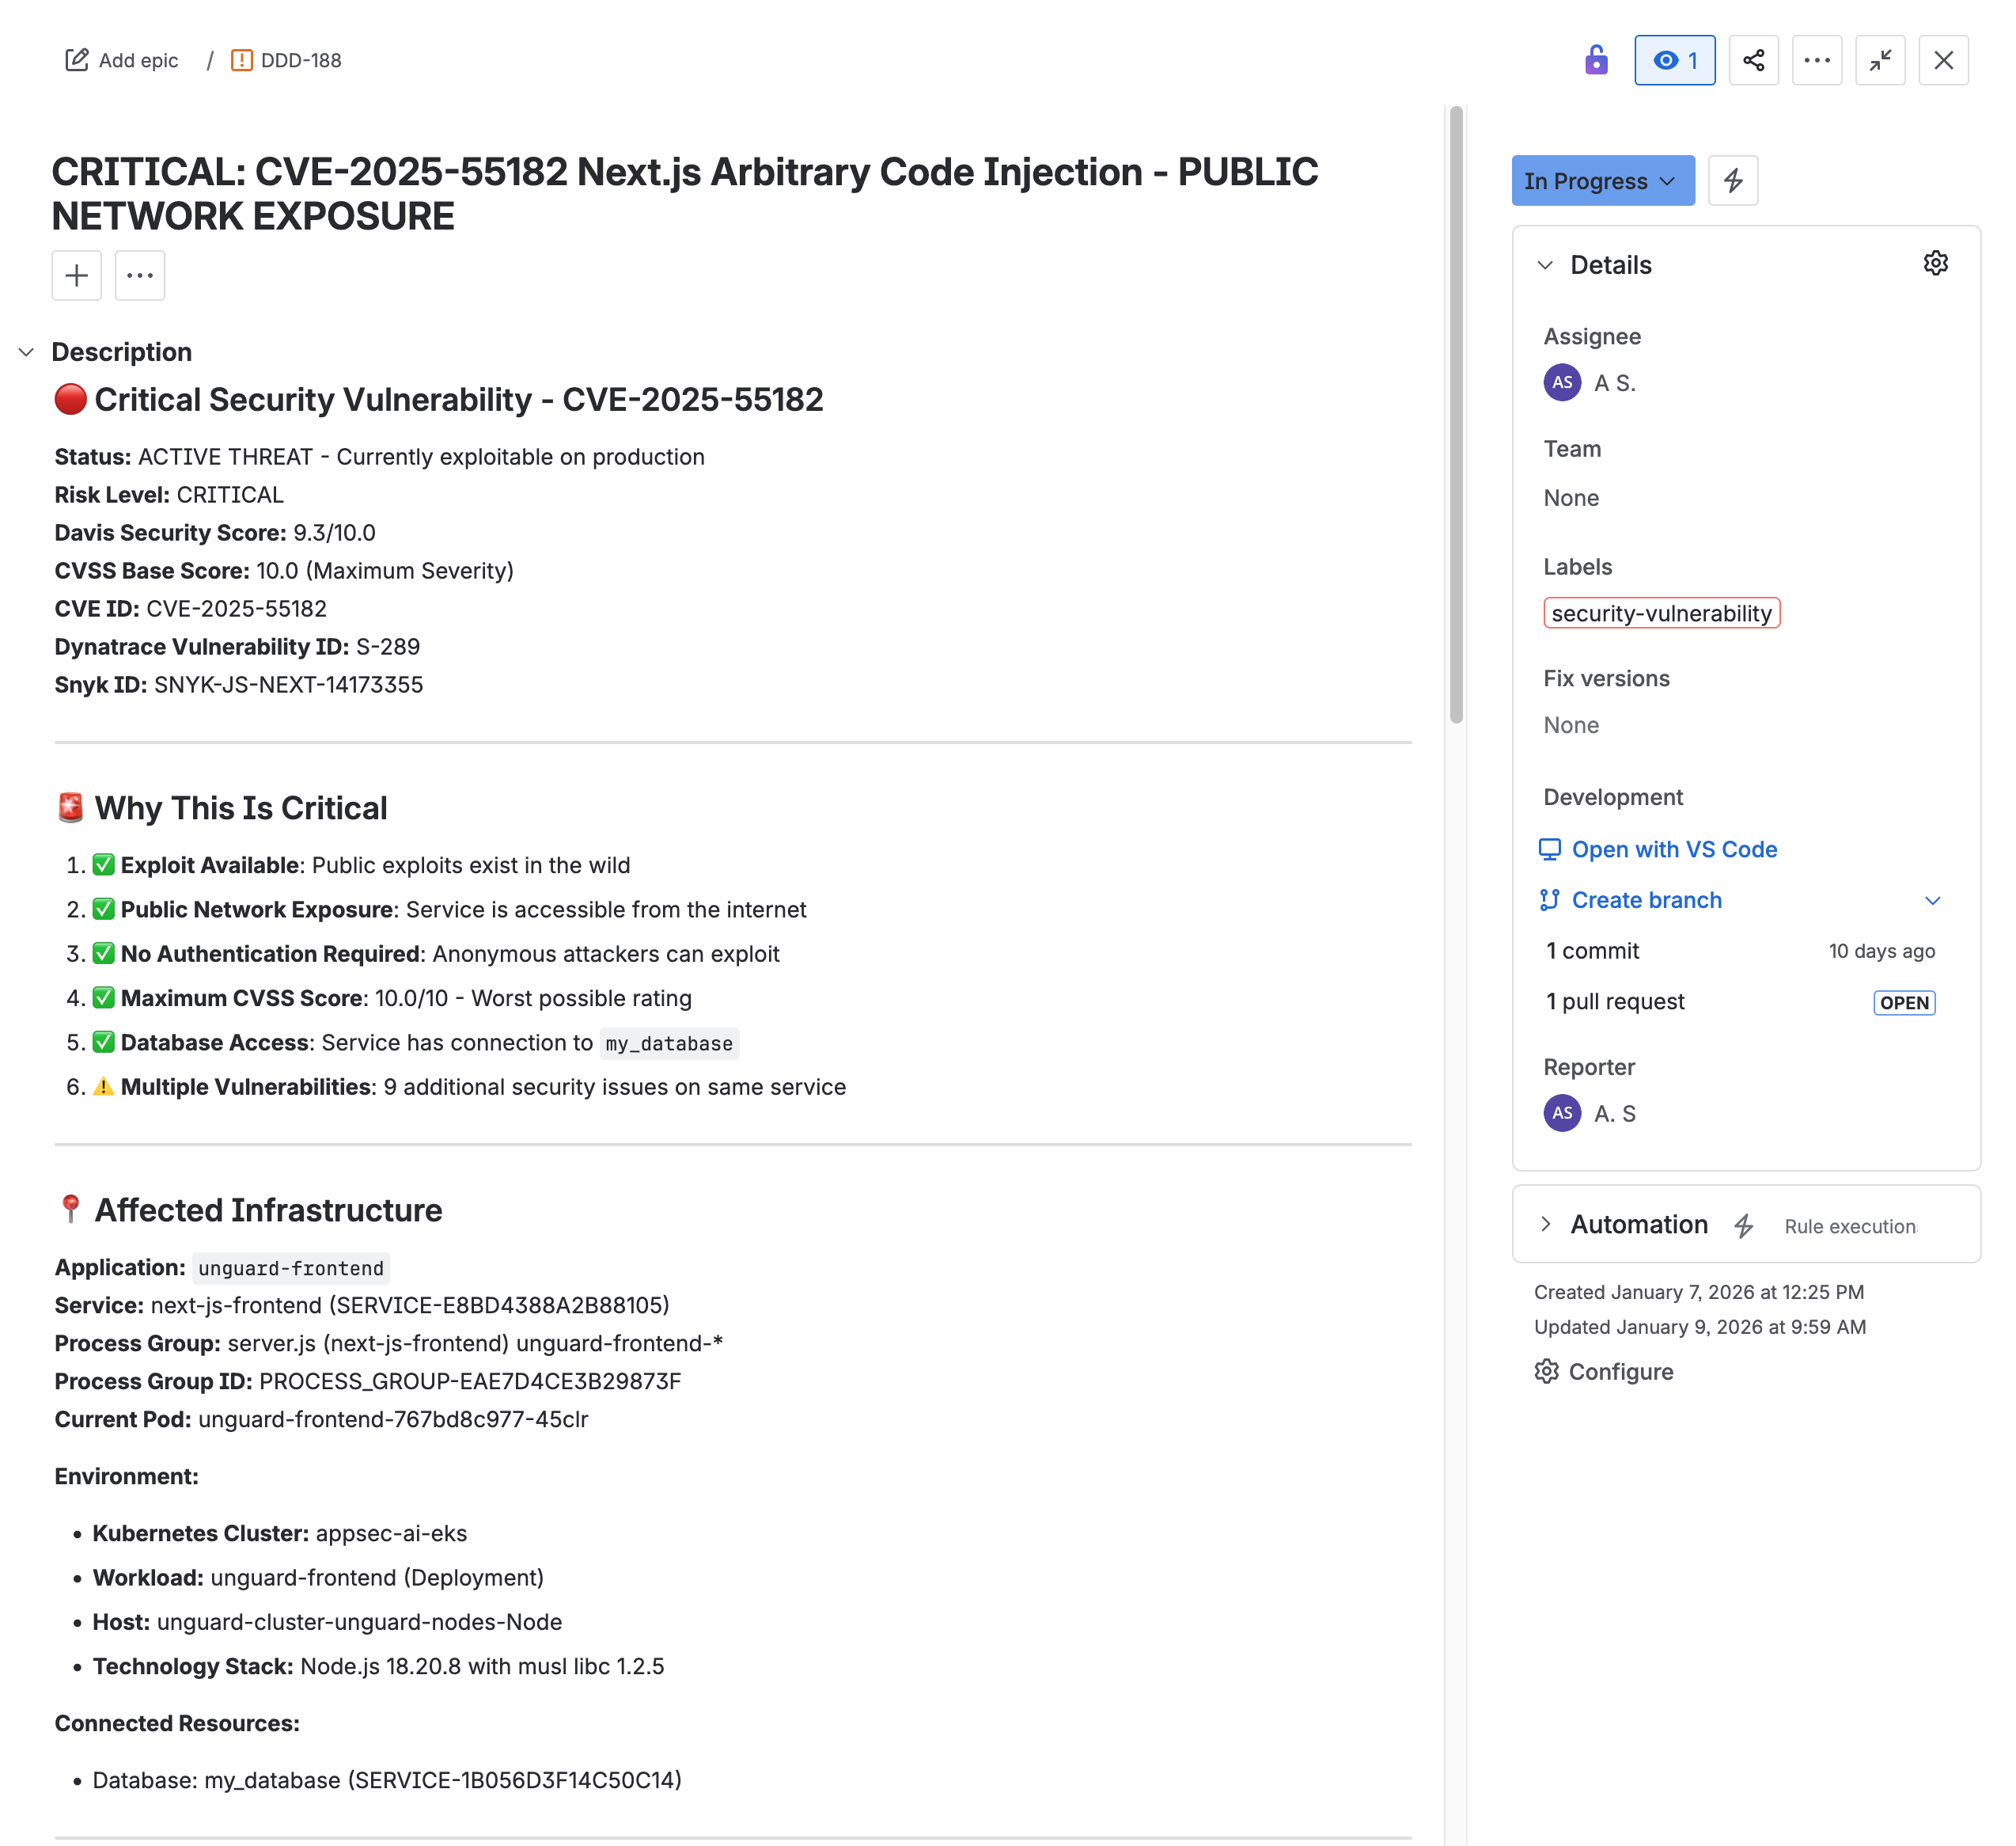Click Add epic

pyautogui.click(x=121, y=60)
